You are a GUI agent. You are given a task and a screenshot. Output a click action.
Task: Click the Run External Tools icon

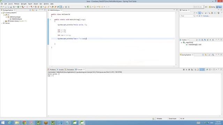point(22,7)
